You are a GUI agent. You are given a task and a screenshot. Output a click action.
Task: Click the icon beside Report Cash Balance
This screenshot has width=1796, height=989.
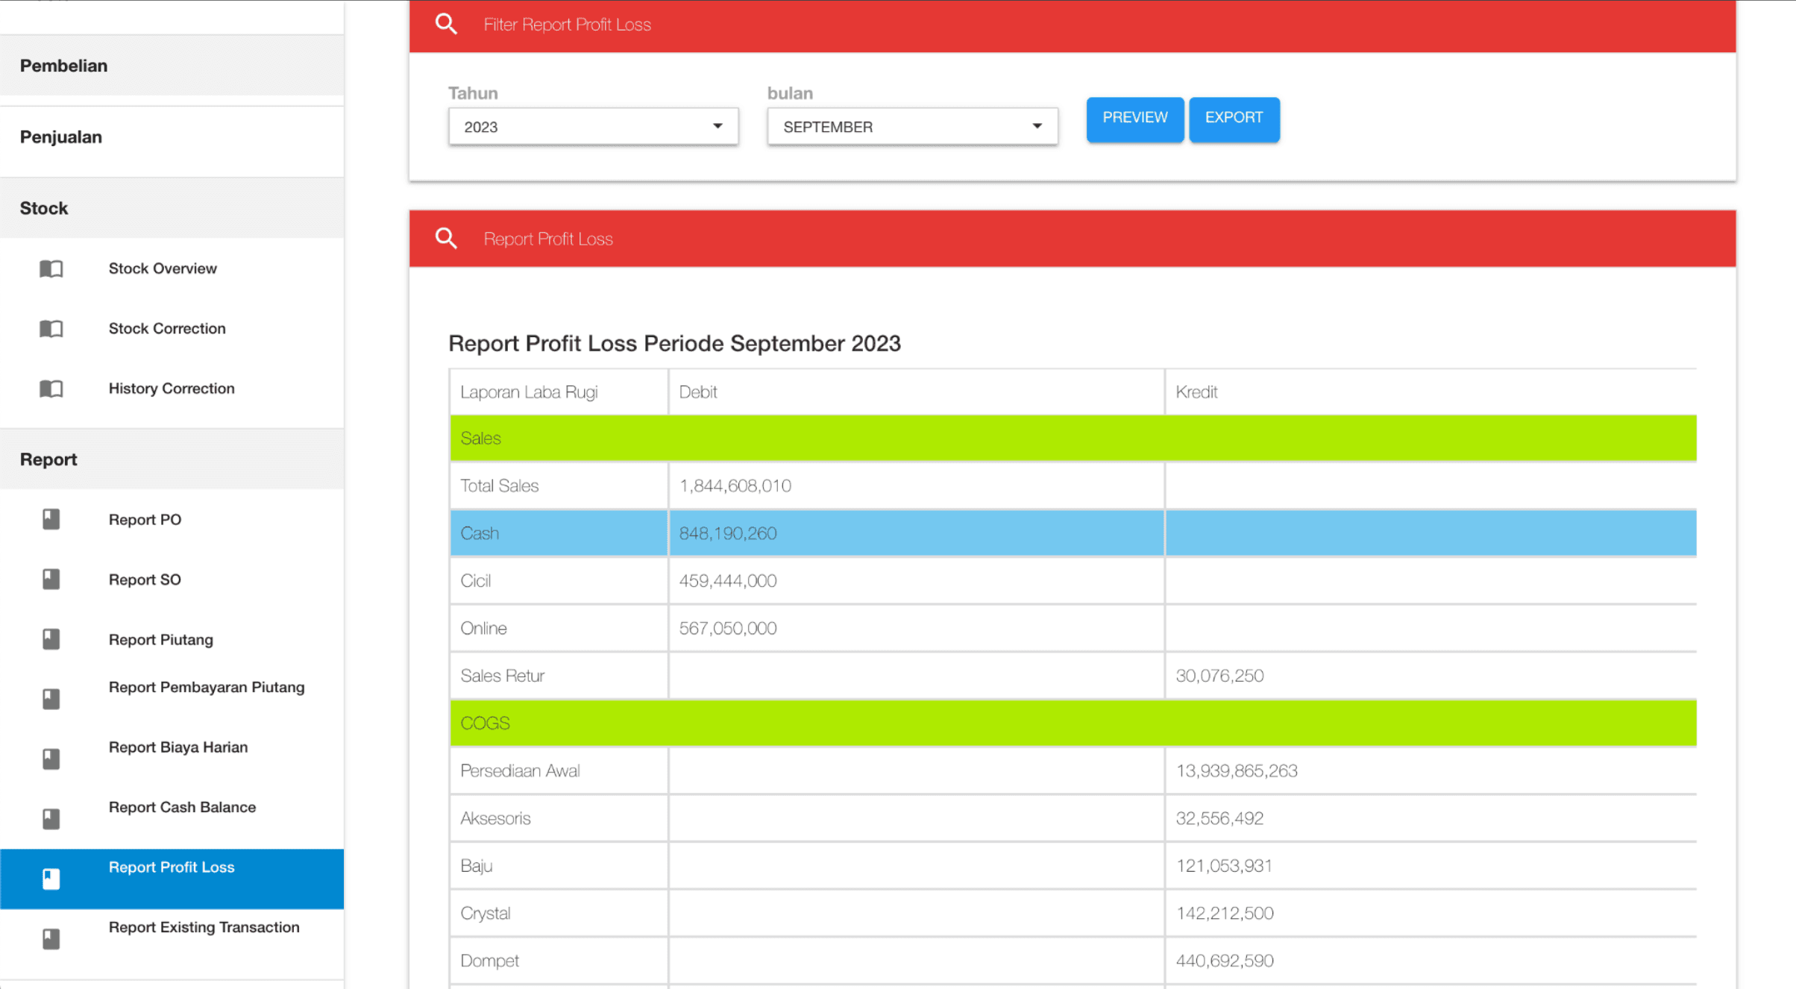coord(51,819)
